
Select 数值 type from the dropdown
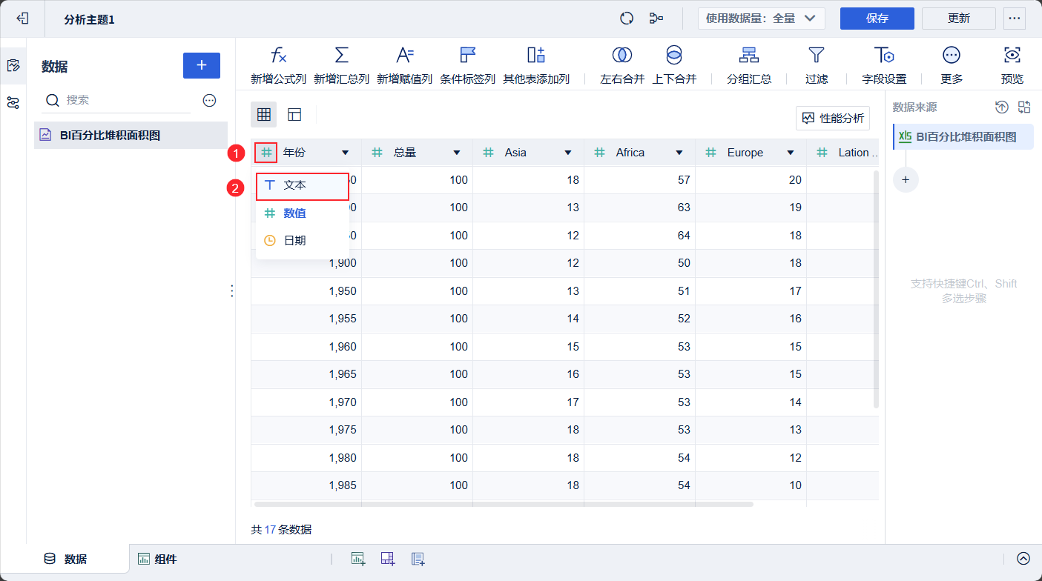[303, 213]
